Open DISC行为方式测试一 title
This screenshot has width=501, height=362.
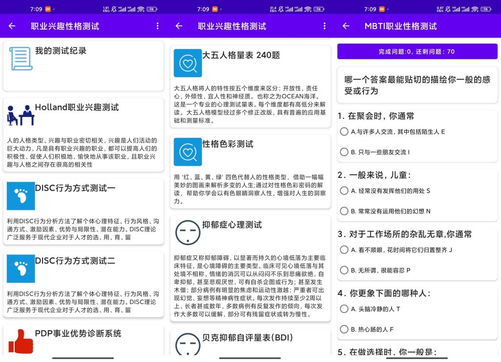coord(75,188)
